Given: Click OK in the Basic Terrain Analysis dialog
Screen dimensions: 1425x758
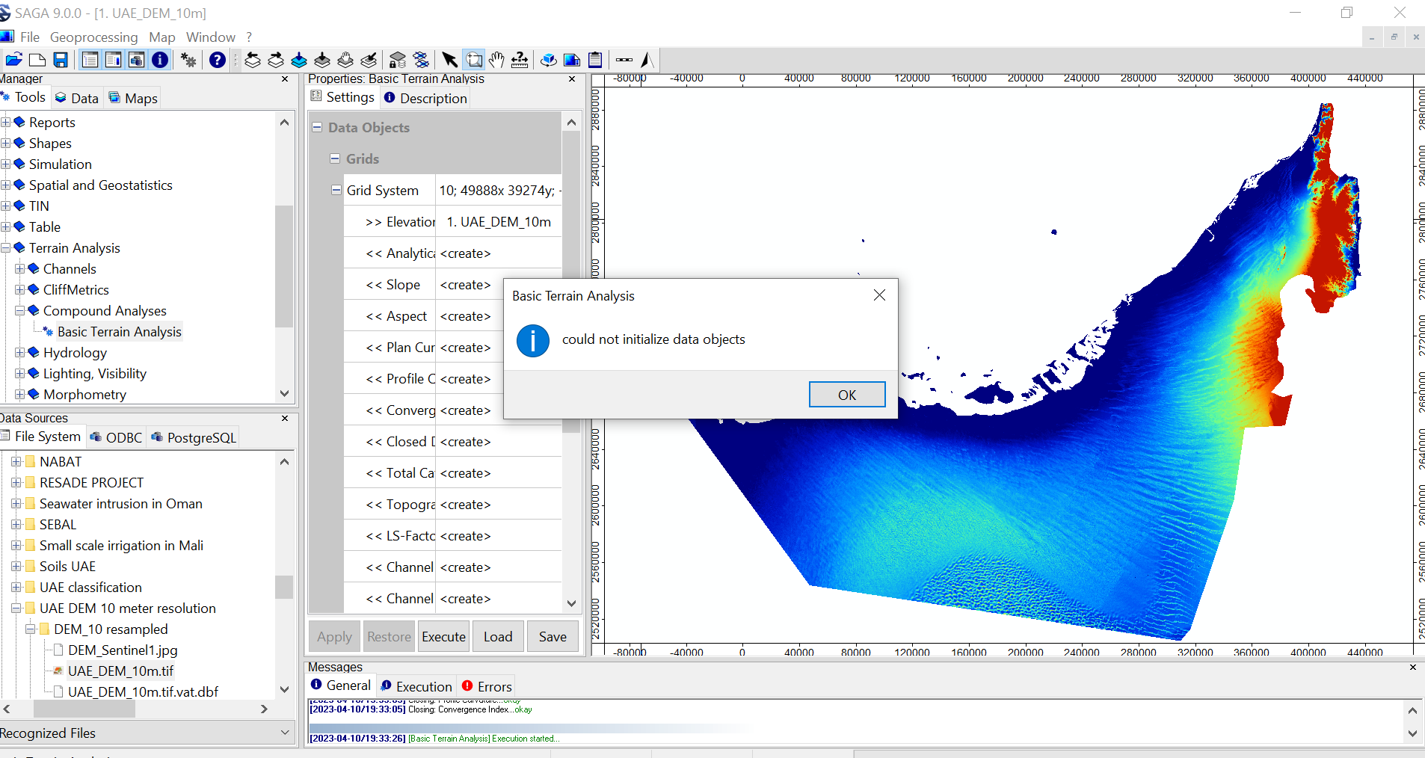Looking at the screenshot, I should coord(847,395).
